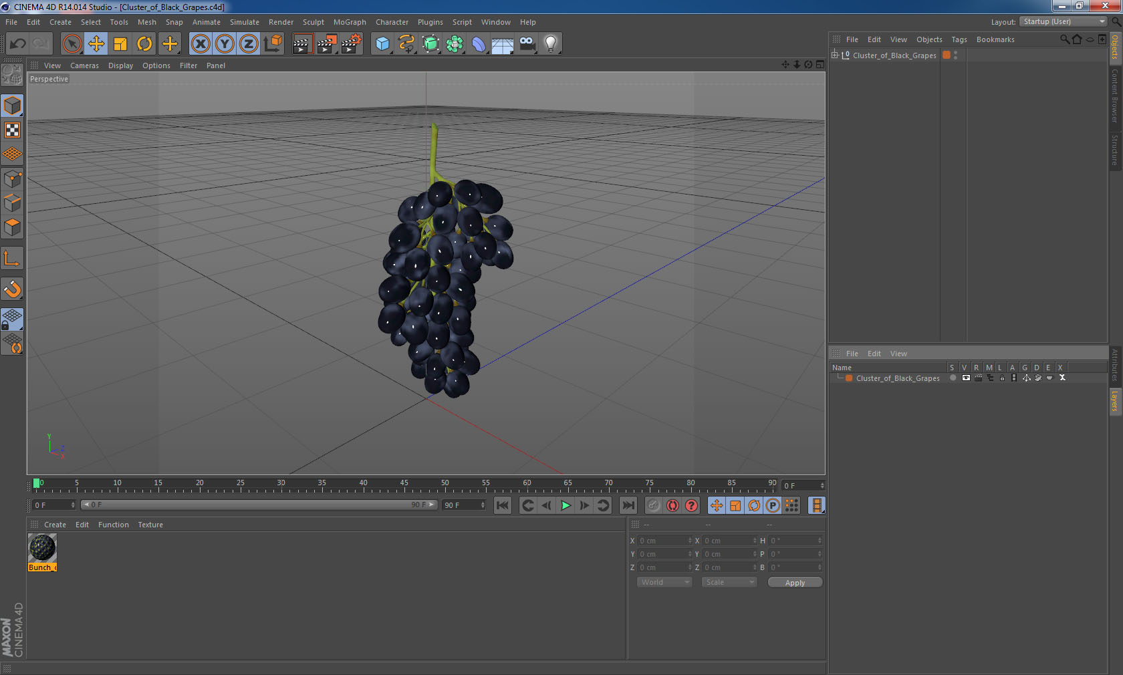The height and width of the screenshot is (675, 1123).
Task: Open the World coordinate dropdown
Action: (x=664, y=582)
